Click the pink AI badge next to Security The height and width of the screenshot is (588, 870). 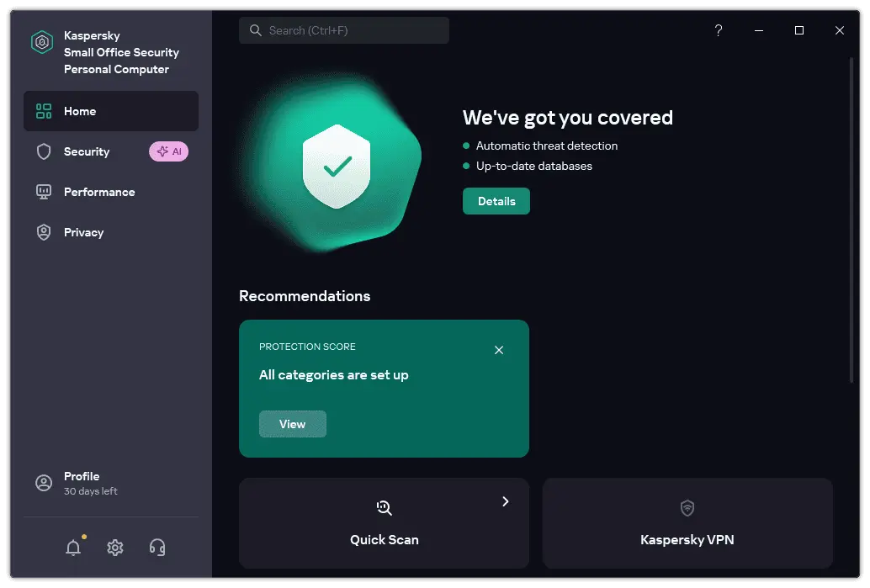pos(168,151)
